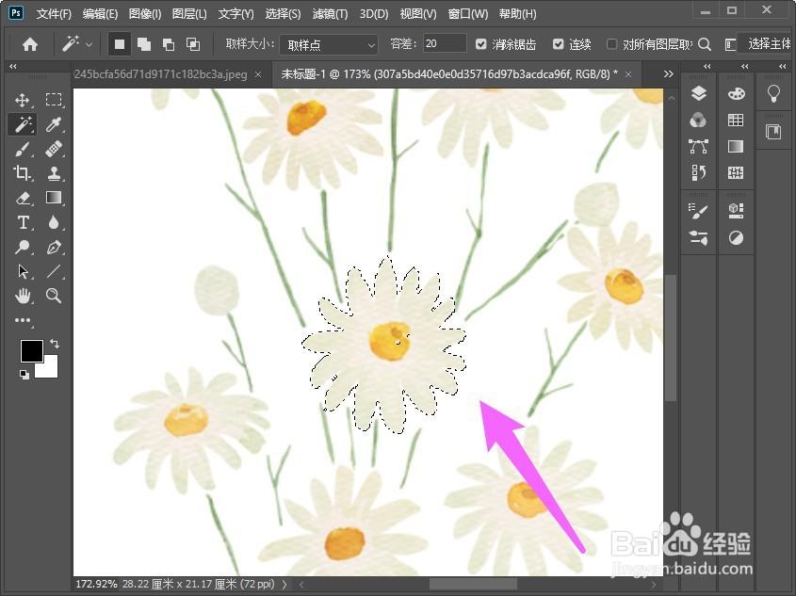Open the 滤镜(T) menu

click(x=330, y=14)
